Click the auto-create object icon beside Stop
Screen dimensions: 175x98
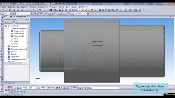pyautogui.click(x=11, y=87)
